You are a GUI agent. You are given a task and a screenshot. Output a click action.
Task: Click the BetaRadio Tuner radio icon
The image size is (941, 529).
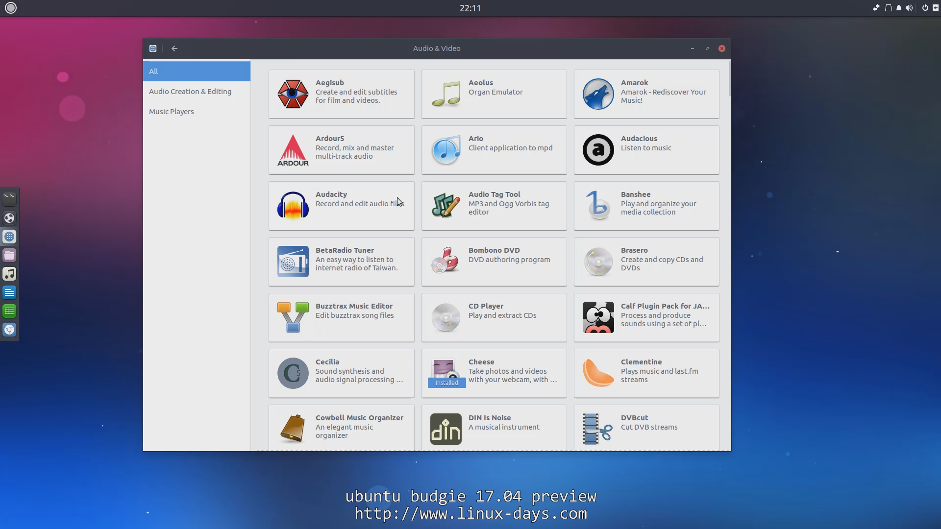pyautogui.click(x=293, y=262)
